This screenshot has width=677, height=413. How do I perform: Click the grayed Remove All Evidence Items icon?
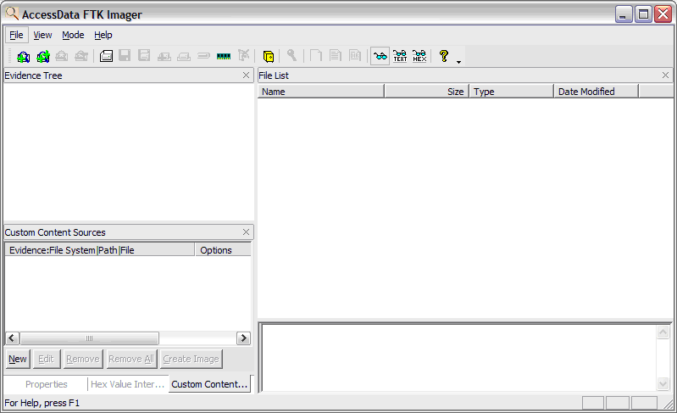[x=81, y=56]
